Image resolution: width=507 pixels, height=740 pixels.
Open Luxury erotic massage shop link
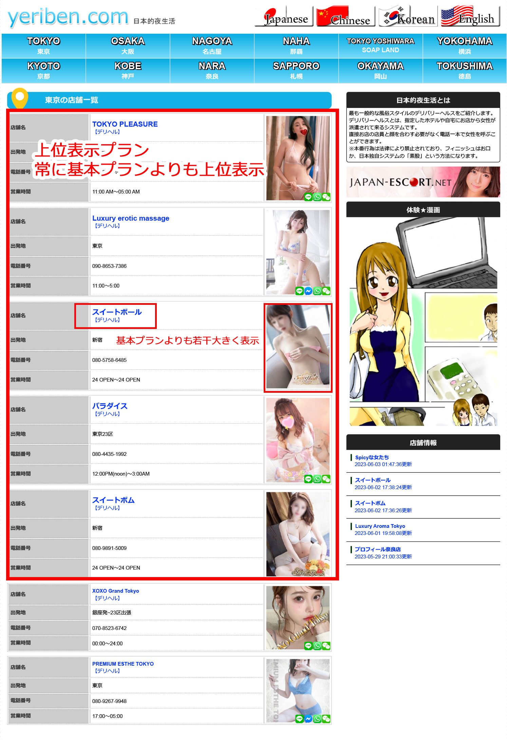click(x=131, y=218)
